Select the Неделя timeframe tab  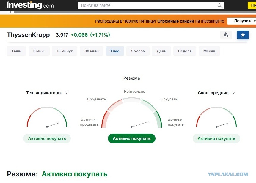tap(185, 51)
